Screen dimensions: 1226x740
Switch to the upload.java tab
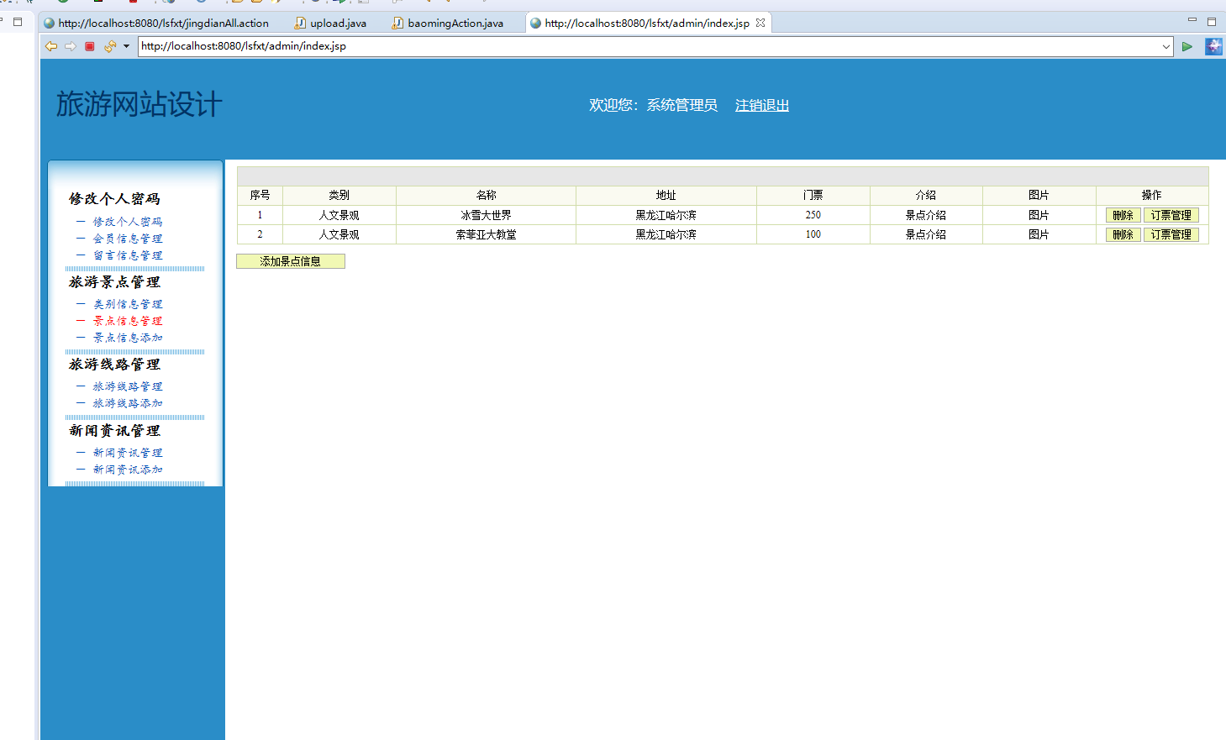click(x=337, y=23)
